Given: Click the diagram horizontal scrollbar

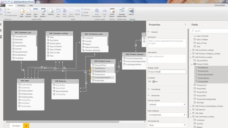Looking at the screenshot, I should 63,122.
